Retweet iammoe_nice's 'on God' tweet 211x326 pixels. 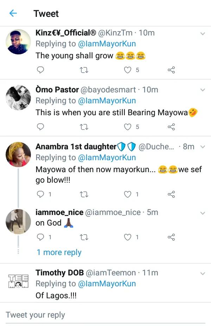click(84, 237)
